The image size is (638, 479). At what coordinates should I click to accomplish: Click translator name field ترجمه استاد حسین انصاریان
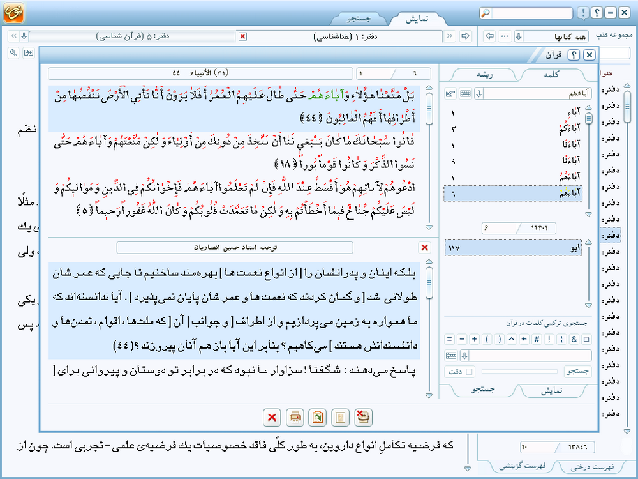pyautogui.click(x=235, y=247)
